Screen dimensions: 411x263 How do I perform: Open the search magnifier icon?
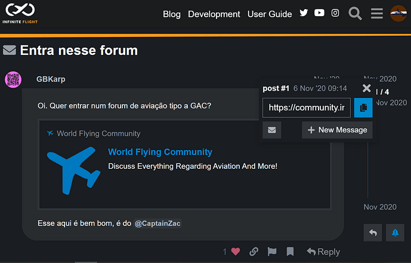click(355, 13)
